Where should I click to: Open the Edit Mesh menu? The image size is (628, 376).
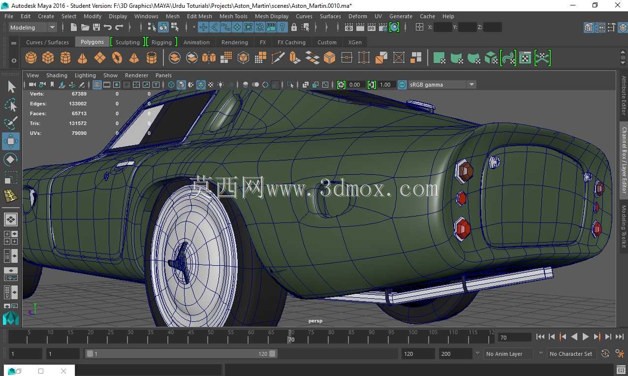point(199,16)
